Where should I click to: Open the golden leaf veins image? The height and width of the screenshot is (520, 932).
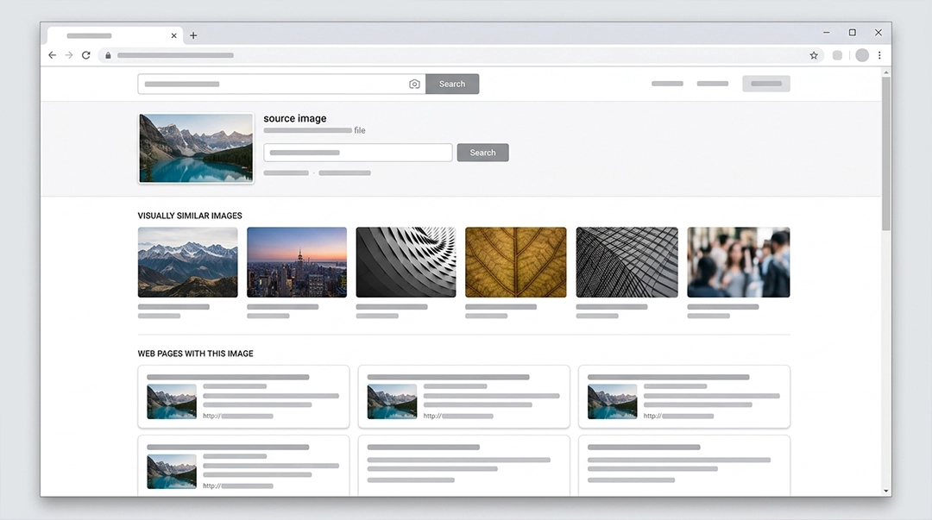pyautogui.click(x=516, y=262)
